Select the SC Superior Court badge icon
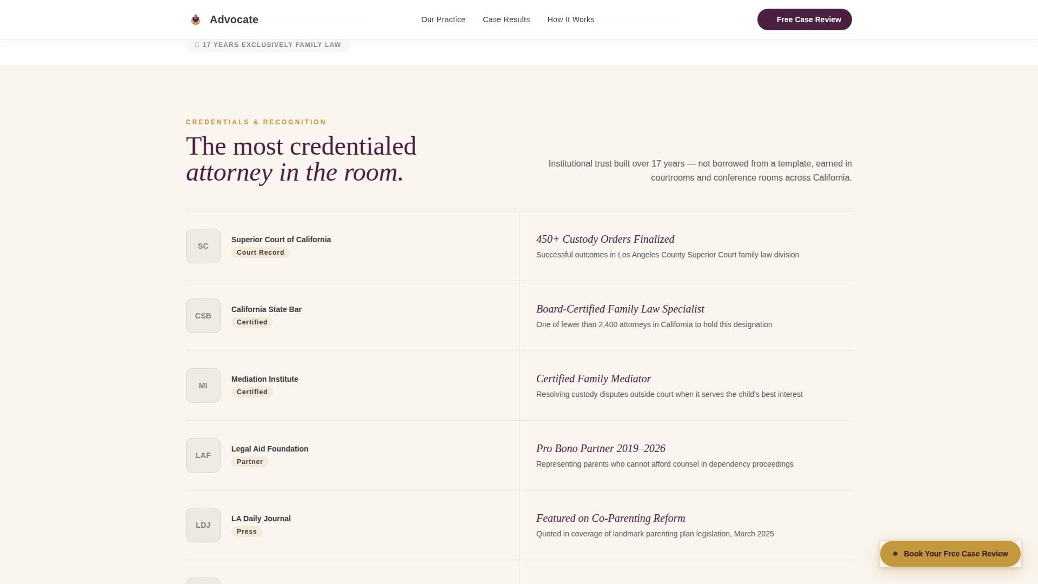Viewport: 1038px width, 584px height. [x=203, y=246]
